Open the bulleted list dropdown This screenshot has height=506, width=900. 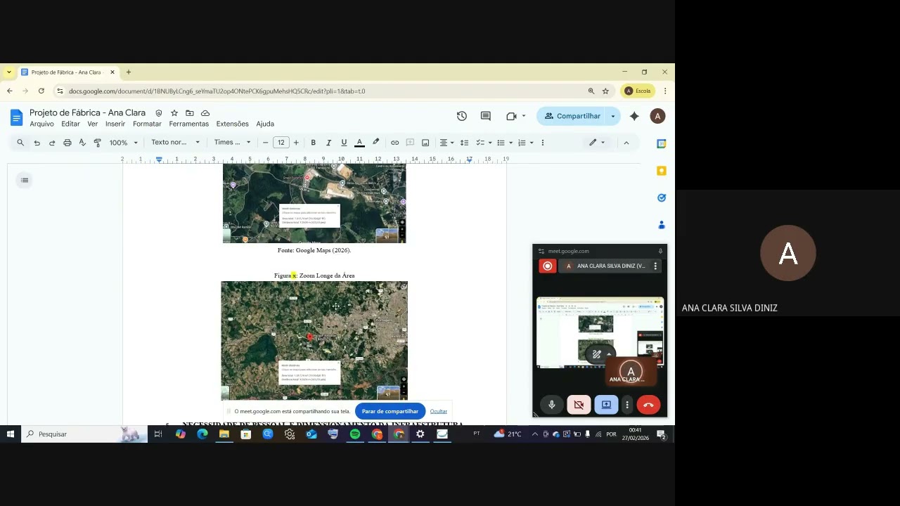pyautogui.click(x=505, y=143)
